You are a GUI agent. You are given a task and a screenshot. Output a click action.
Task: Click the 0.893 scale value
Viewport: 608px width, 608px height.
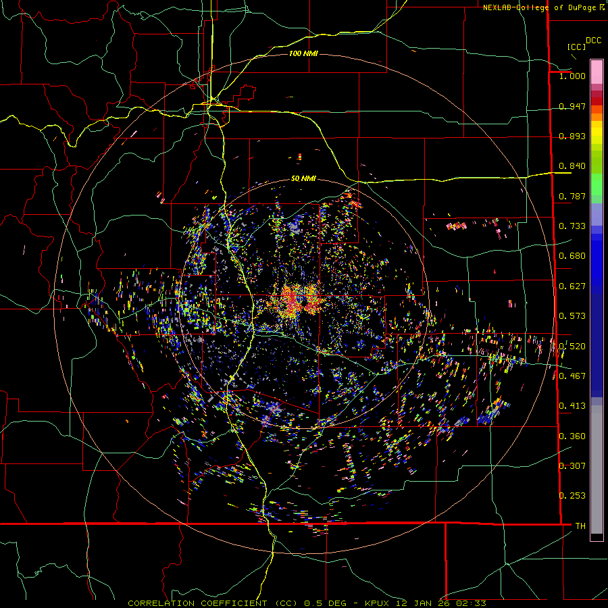572,136
